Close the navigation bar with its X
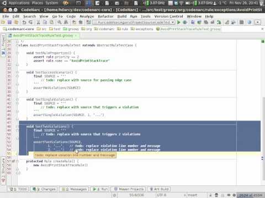The height and width of the screenshot is (198, 265). tap(262, 29)
